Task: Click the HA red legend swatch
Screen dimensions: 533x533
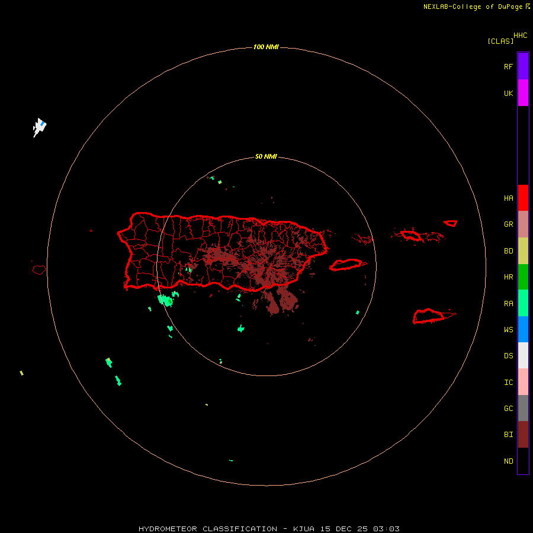Action: [x=523, y=198]
